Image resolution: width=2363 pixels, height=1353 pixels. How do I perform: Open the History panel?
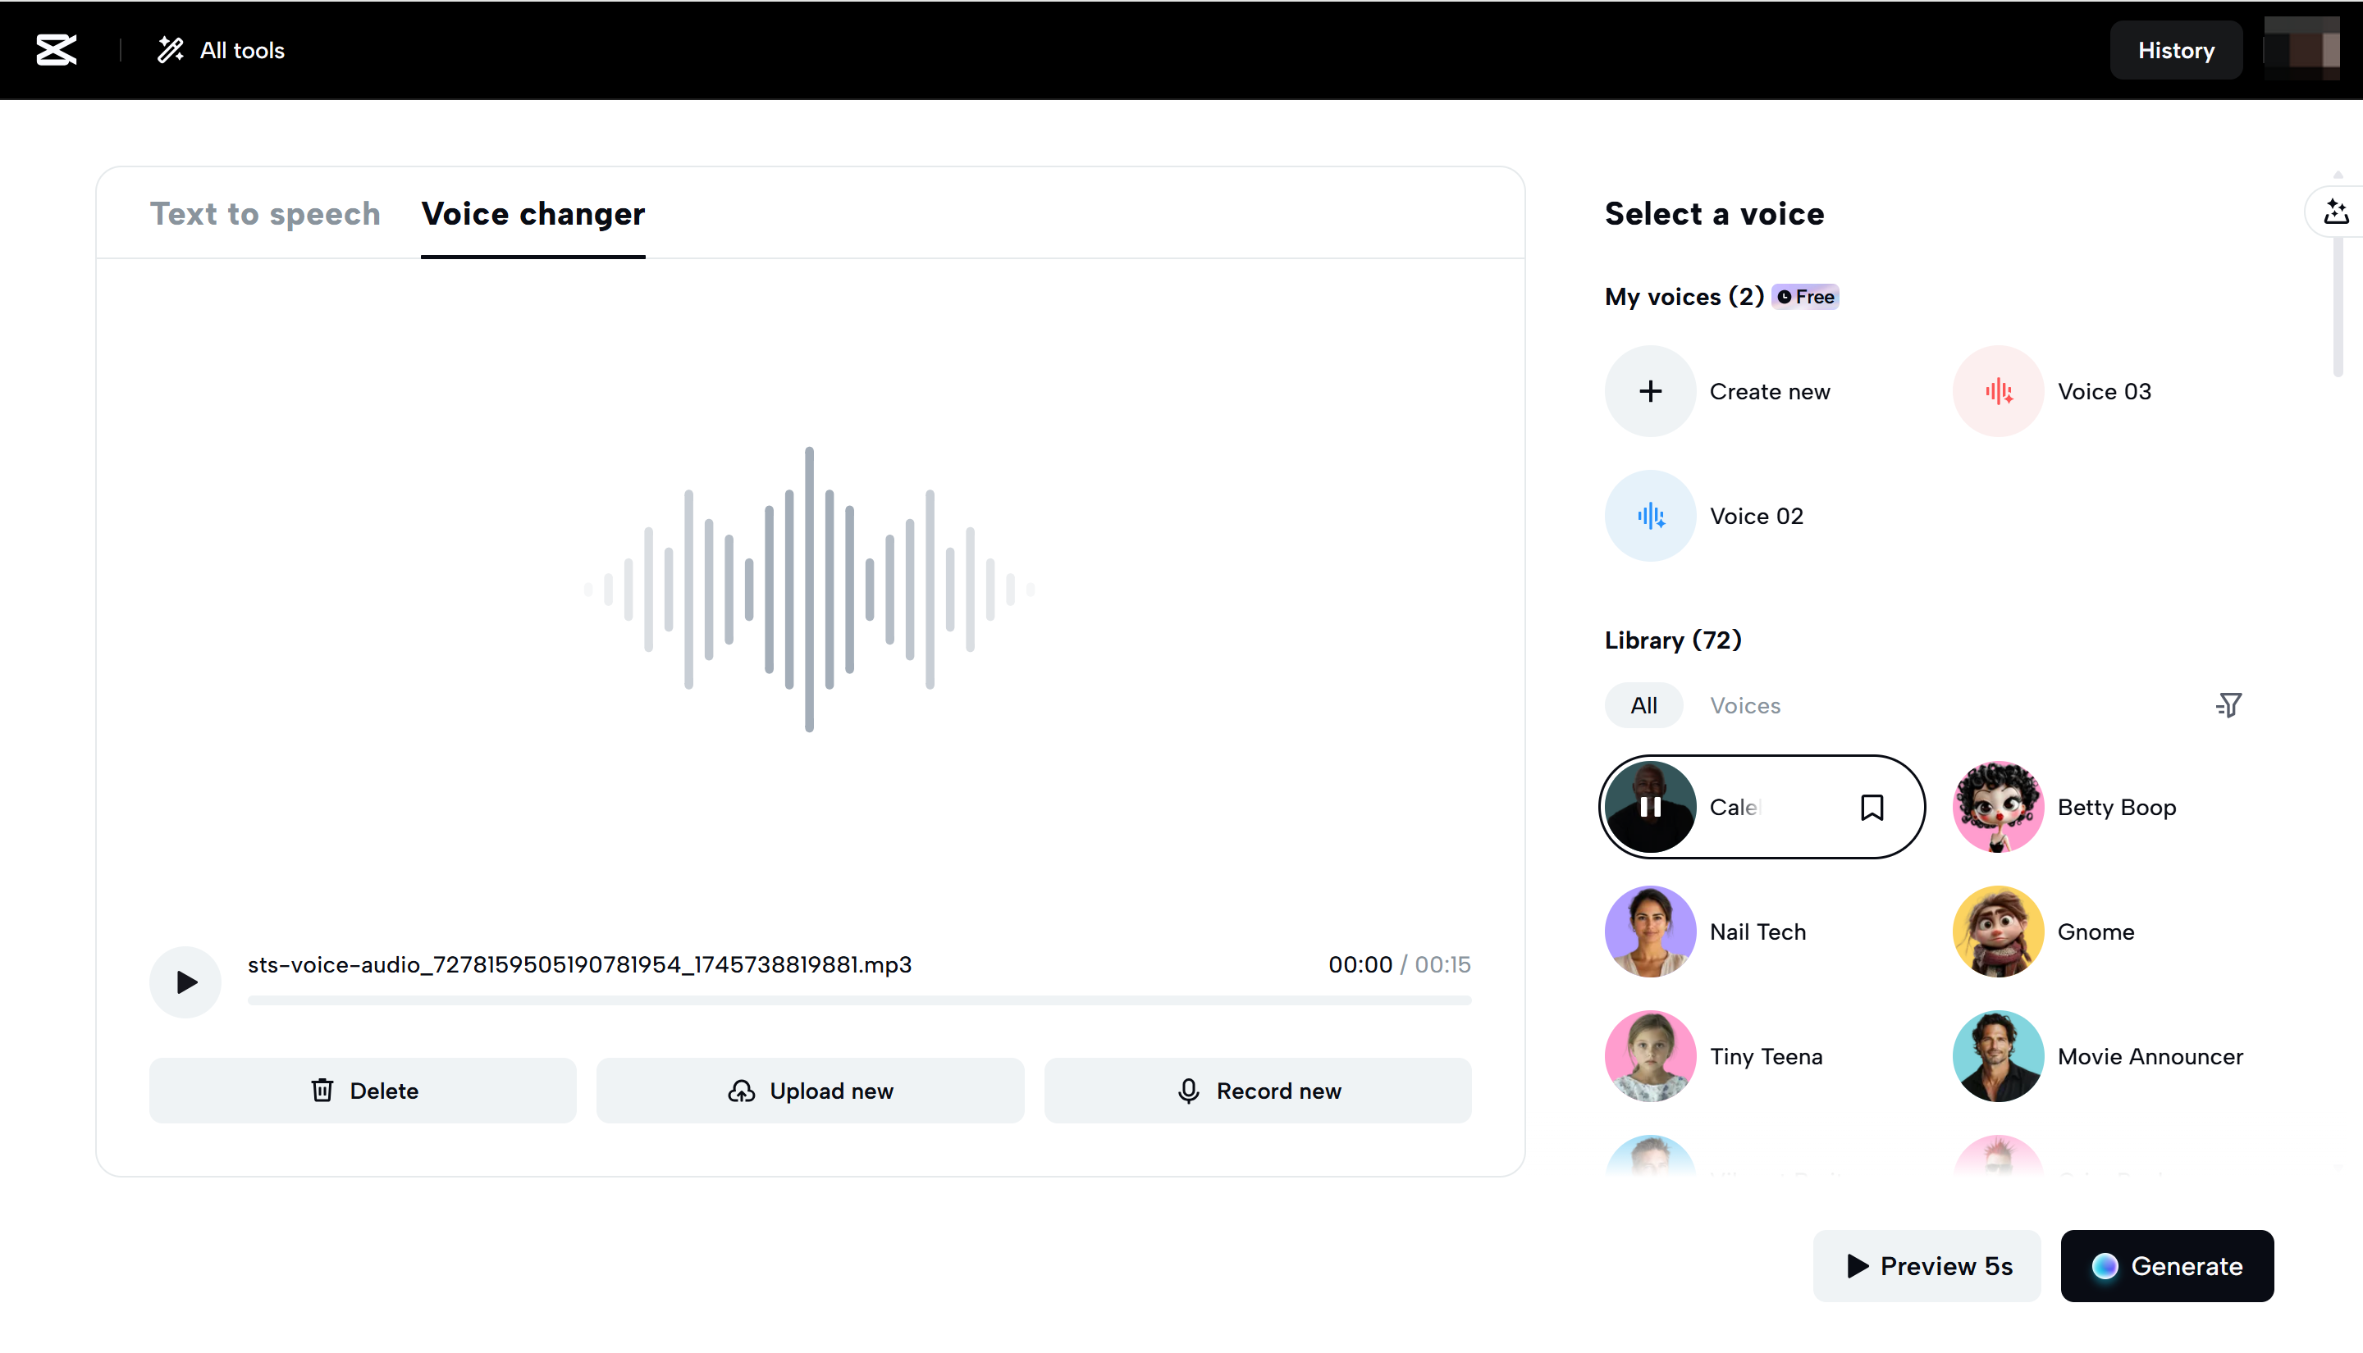[x=2175, y=50]
